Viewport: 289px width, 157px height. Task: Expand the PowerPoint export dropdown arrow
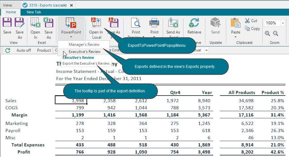(71, 37)
